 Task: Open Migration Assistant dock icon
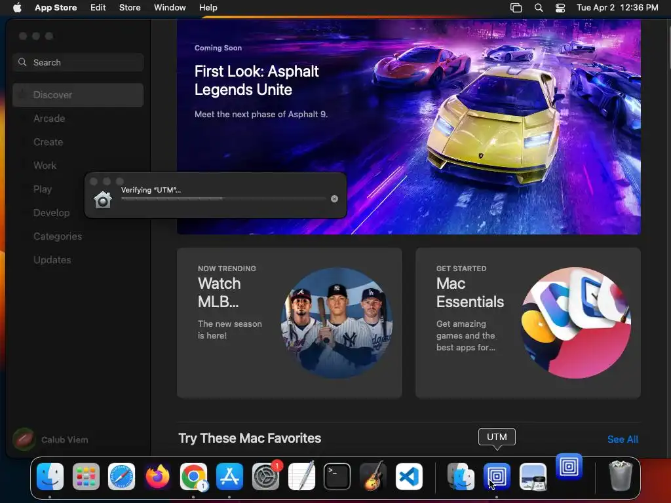tap(461, 477)
